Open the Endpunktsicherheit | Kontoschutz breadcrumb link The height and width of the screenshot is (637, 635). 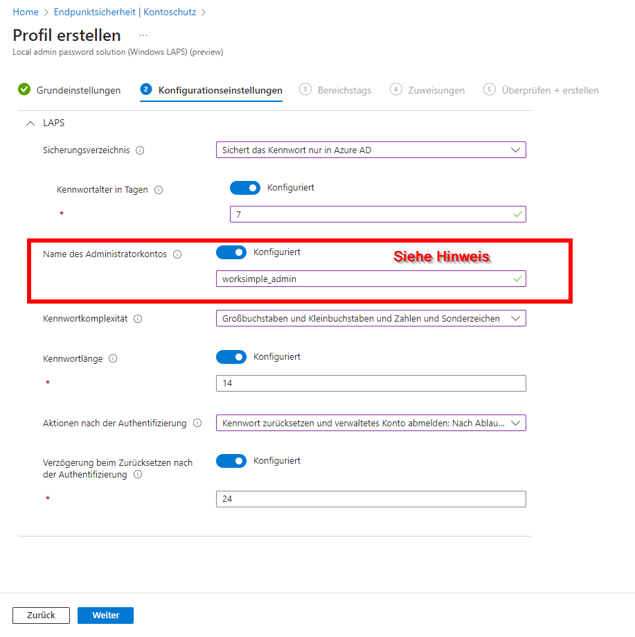point(125,12)
